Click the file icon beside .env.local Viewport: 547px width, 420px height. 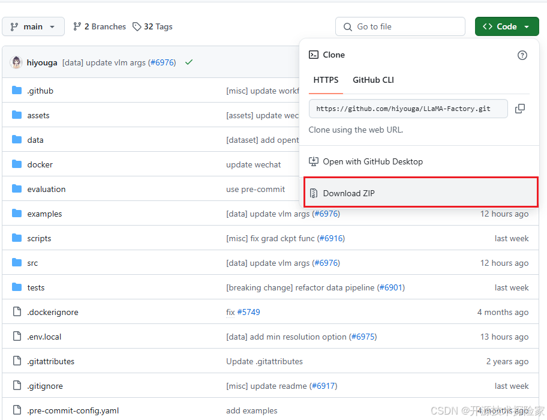(x=17, y=336)
